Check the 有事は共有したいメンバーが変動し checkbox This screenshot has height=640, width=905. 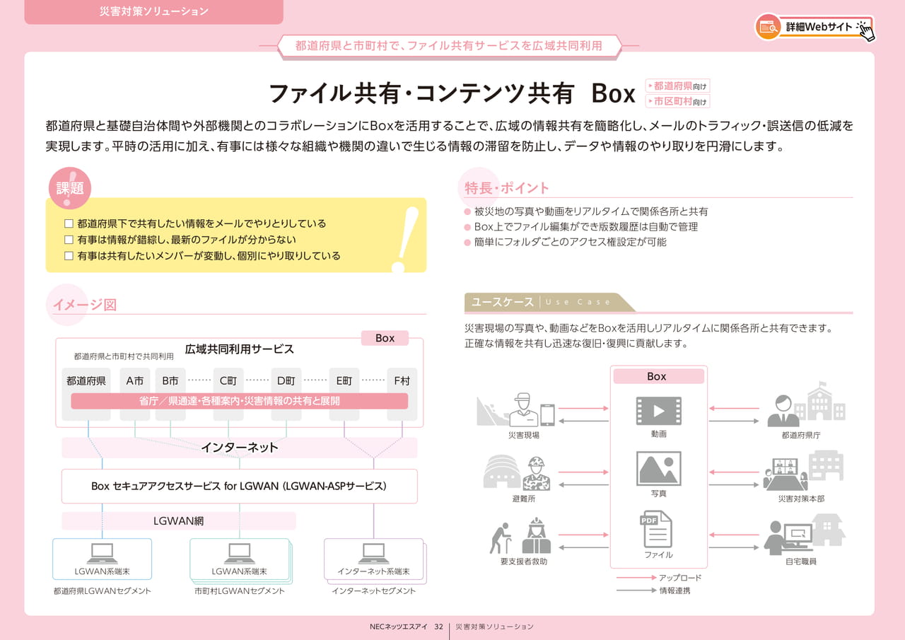tap(69, 256)
